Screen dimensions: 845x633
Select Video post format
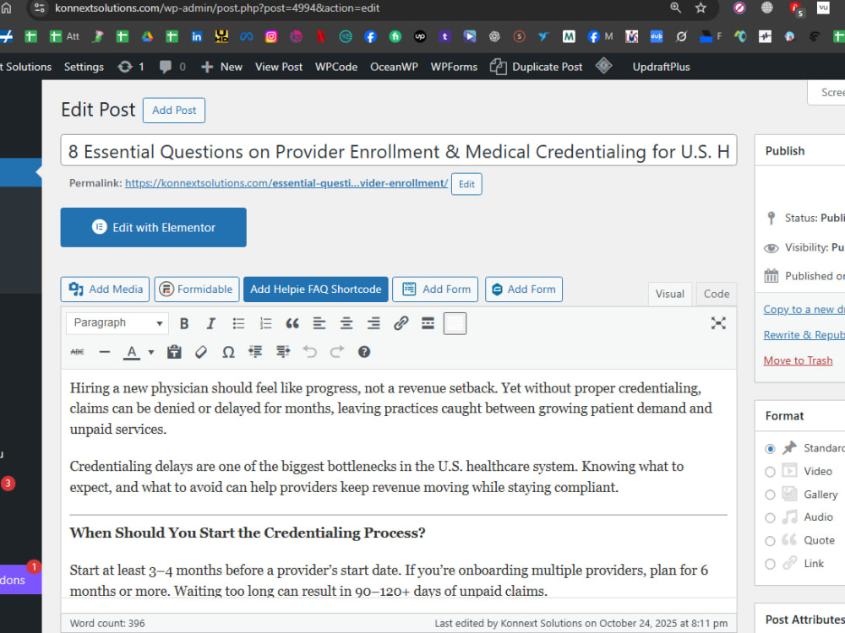(x=770, y=472)
